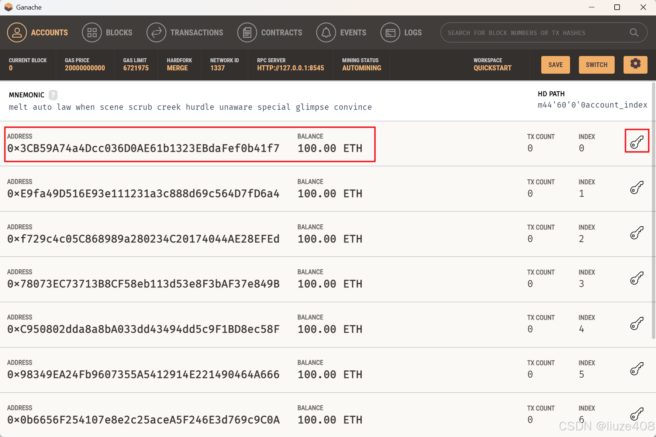Open settings with the gear icon

pyautogui.click(x=635, y=64)
